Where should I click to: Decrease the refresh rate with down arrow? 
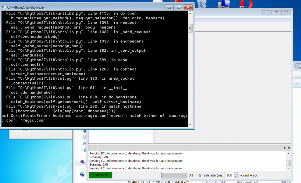coord(236,176)
